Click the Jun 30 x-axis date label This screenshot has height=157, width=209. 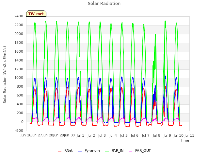69,135
